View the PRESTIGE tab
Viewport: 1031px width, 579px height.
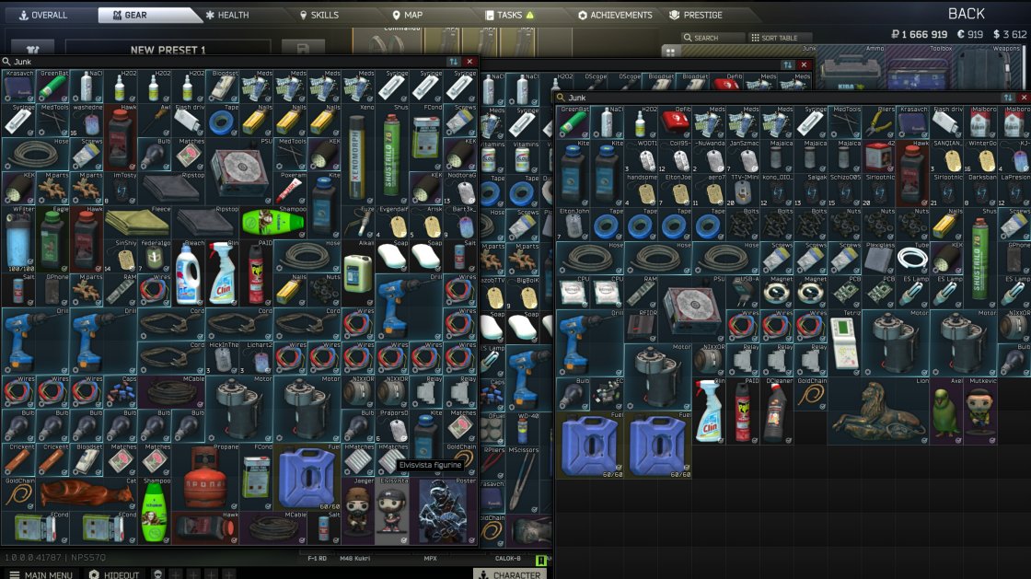tap(696, 15)
